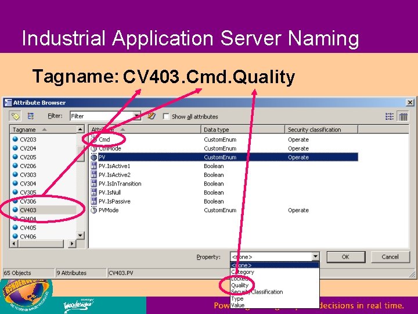The image size is (418, 314).
Task: Click tagname list scroll down arrow
Action: 80,235
